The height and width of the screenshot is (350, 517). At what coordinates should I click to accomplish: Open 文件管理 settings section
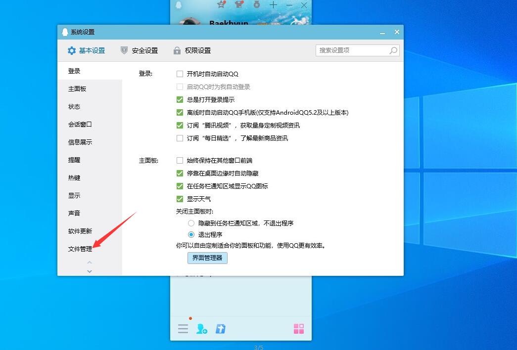pos(90,249)
